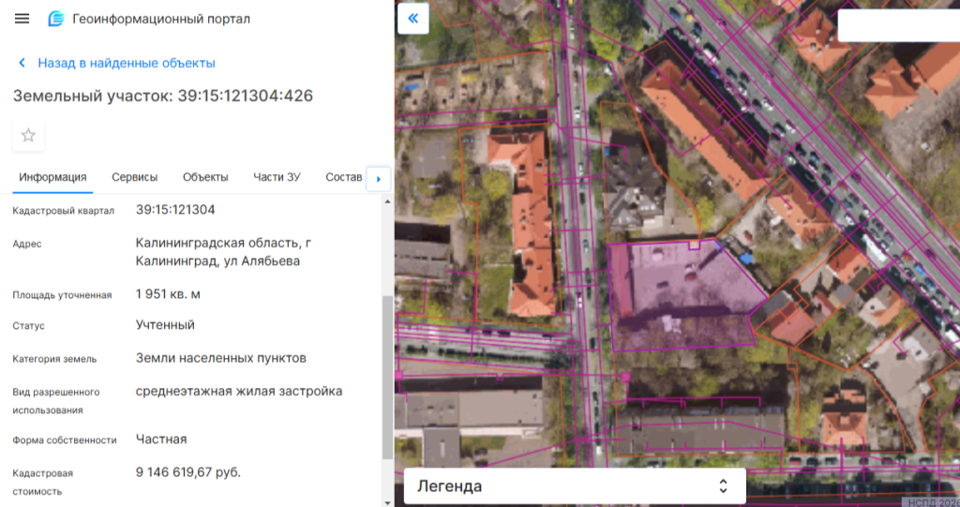Click Легенда up-down chevron arrows
960x507 pixels.
[x=723, y=486]
